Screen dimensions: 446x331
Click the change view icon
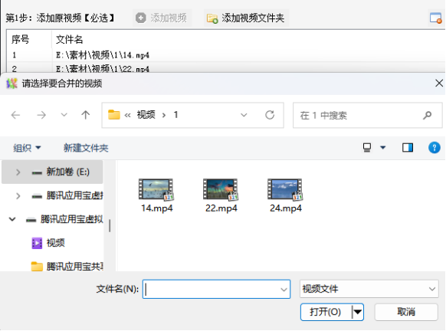coord(367,148)
